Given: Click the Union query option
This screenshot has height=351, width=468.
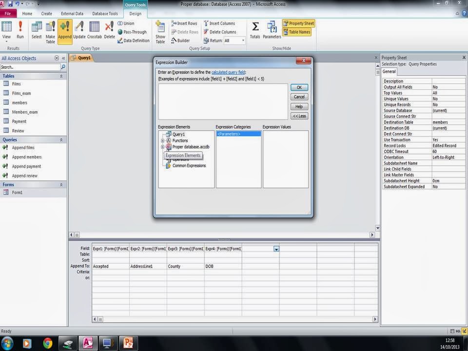Looking at the screenshot, I should 126,23.
